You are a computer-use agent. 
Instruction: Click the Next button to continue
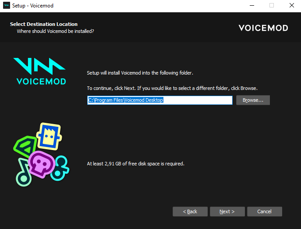227,211
